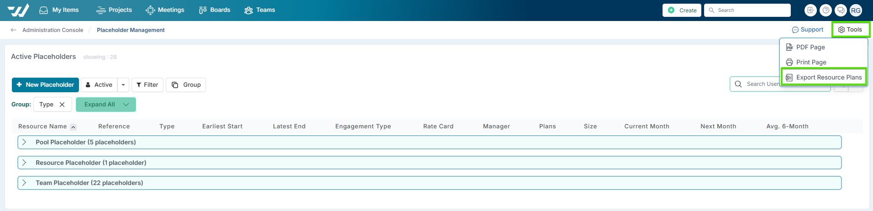Open the Support link
873x211 pixels.
[807, 30]
